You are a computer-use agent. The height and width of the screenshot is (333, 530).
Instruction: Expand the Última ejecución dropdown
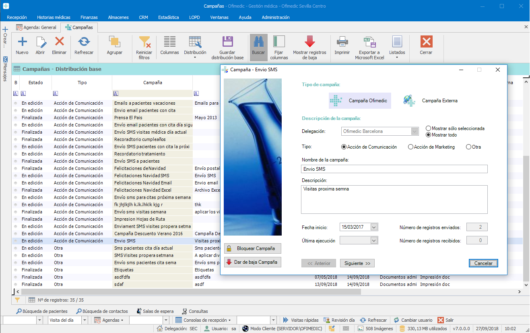click(374, 240)
